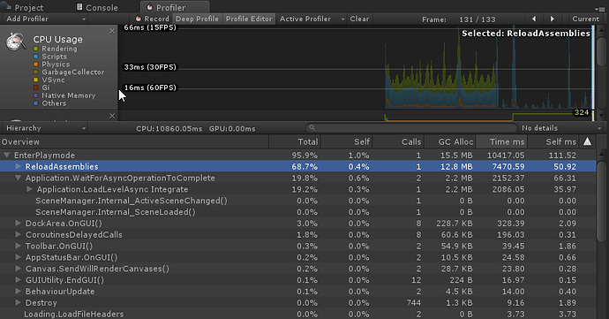Screen dimensions: 609x319
Task: Sort by the GC Alloc column
Action: [450, 141]
